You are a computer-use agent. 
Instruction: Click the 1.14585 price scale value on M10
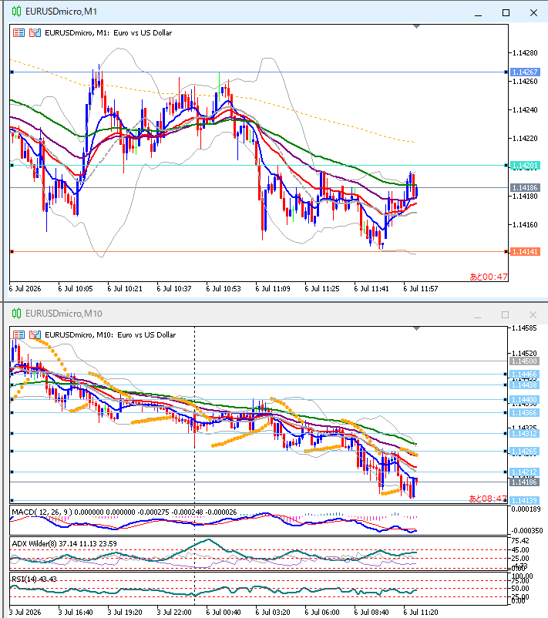[x=524, y=328]
